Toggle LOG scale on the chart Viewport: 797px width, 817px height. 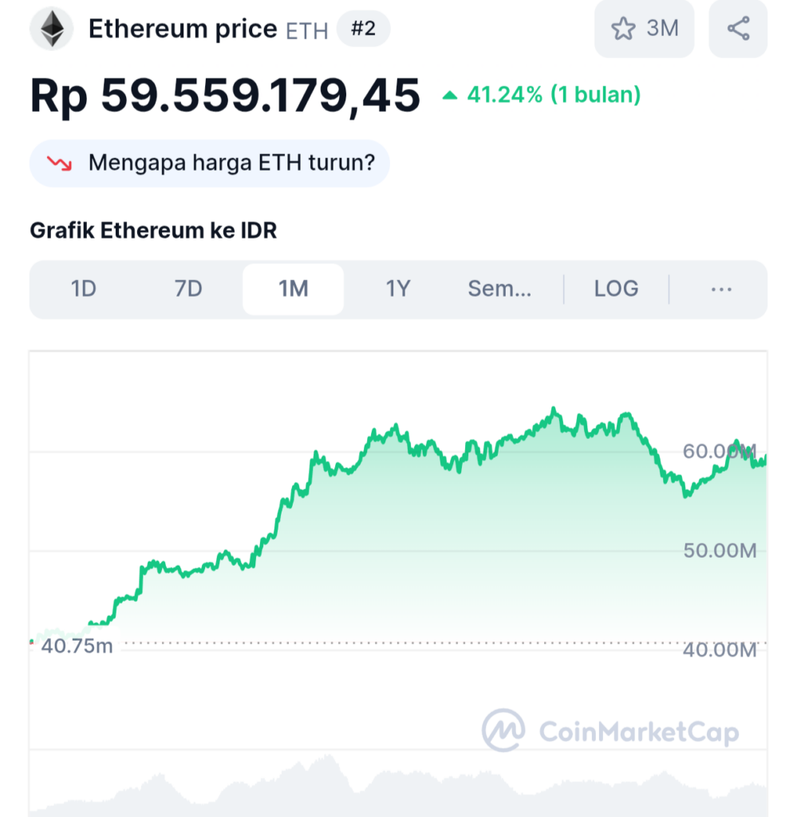point(616,289)
